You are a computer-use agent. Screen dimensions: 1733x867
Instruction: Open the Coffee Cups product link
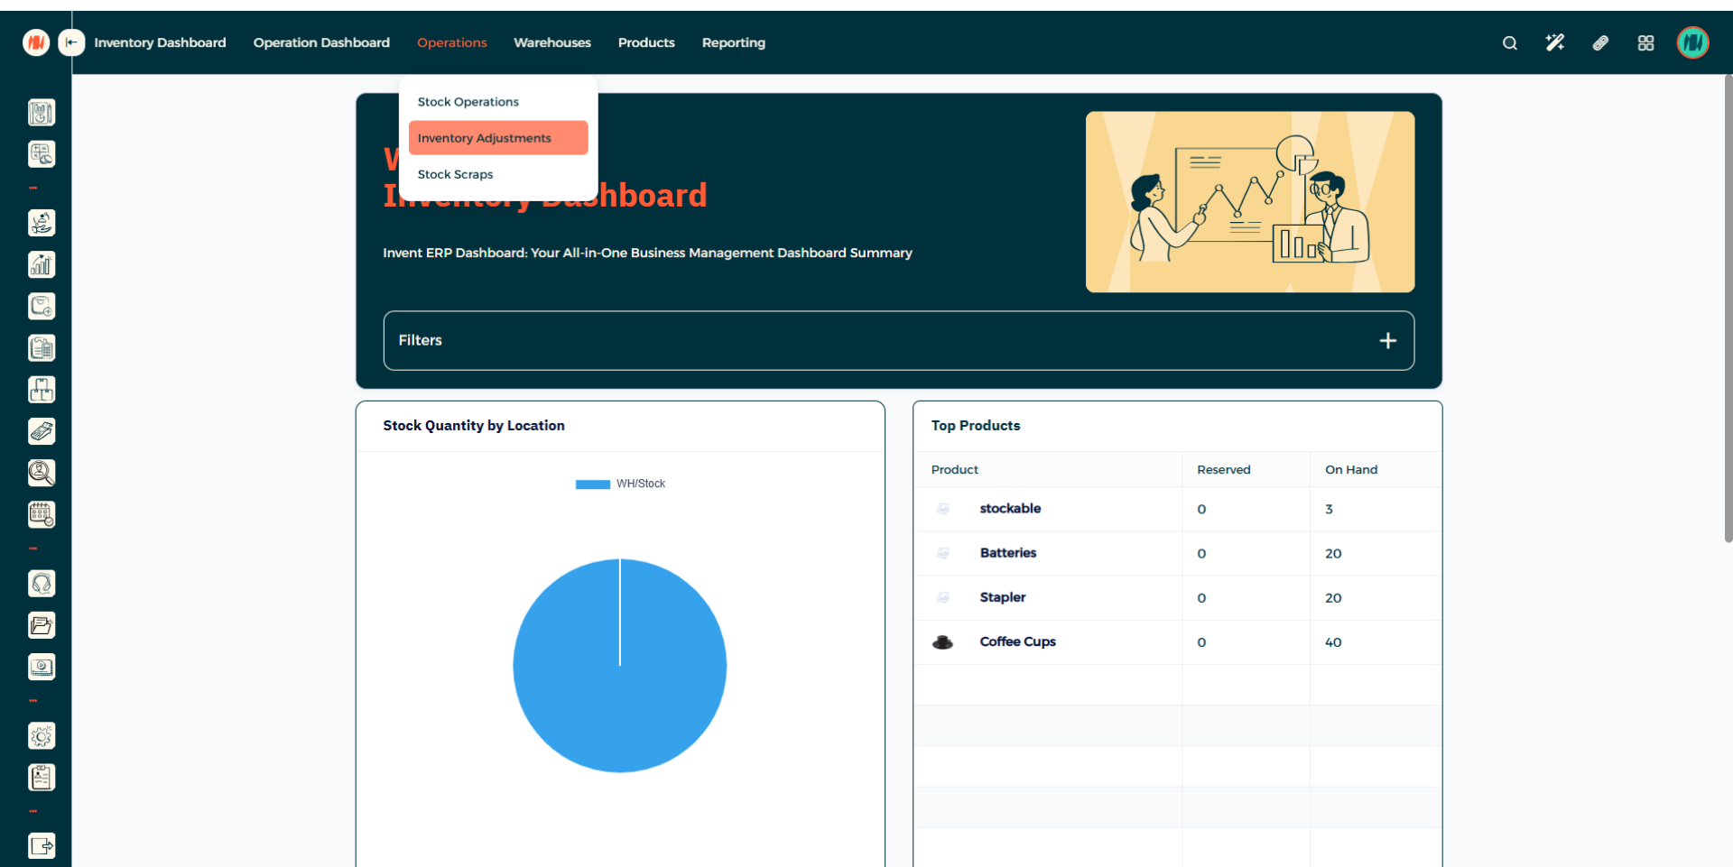tap(1017, 641)
